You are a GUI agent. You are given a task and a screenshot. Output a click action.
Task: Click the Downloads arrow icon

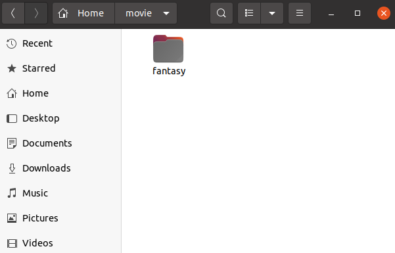(12, 168)
